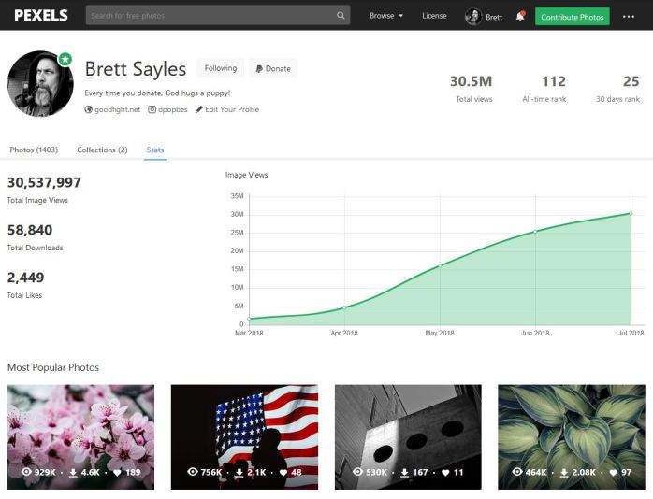Image resolution: width=653 pixels, height=499 pixels.
Task: Click the search magnifier icon
Action: (x=341, y=16)
